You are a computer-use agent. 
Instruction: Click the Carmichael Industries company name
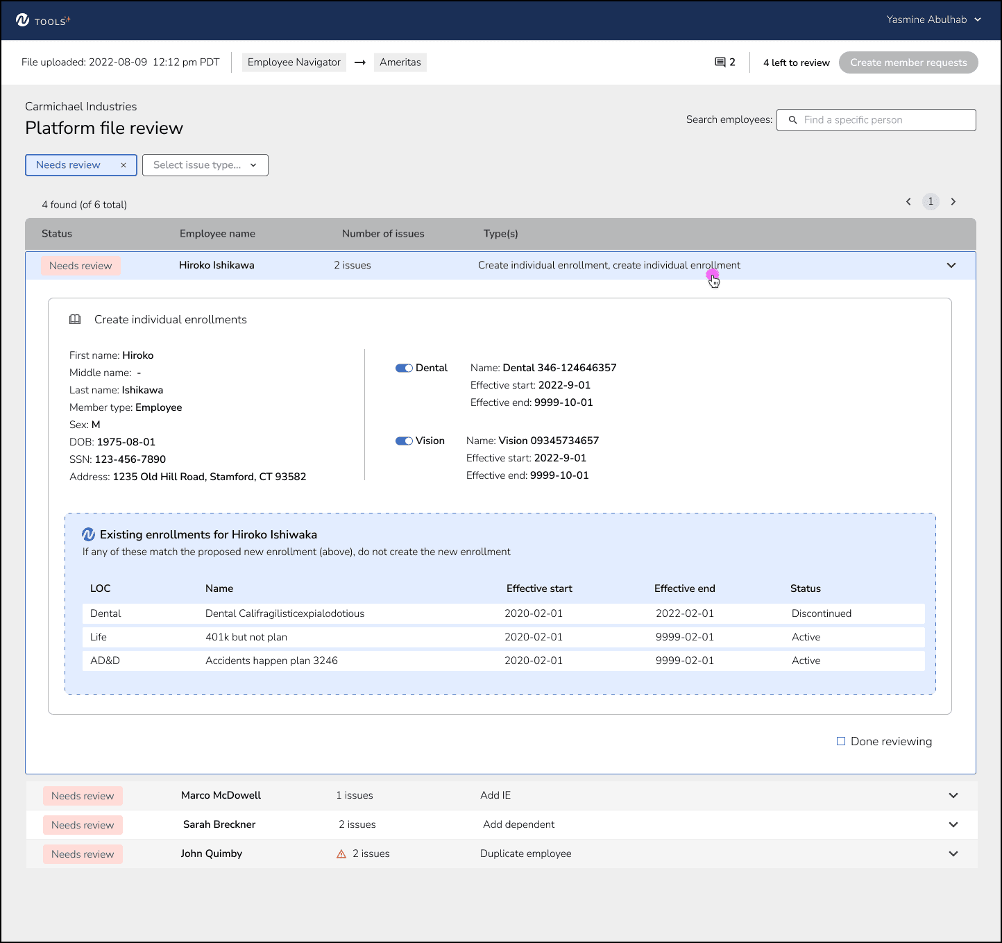pyautogui.click(x=81, y=106)
